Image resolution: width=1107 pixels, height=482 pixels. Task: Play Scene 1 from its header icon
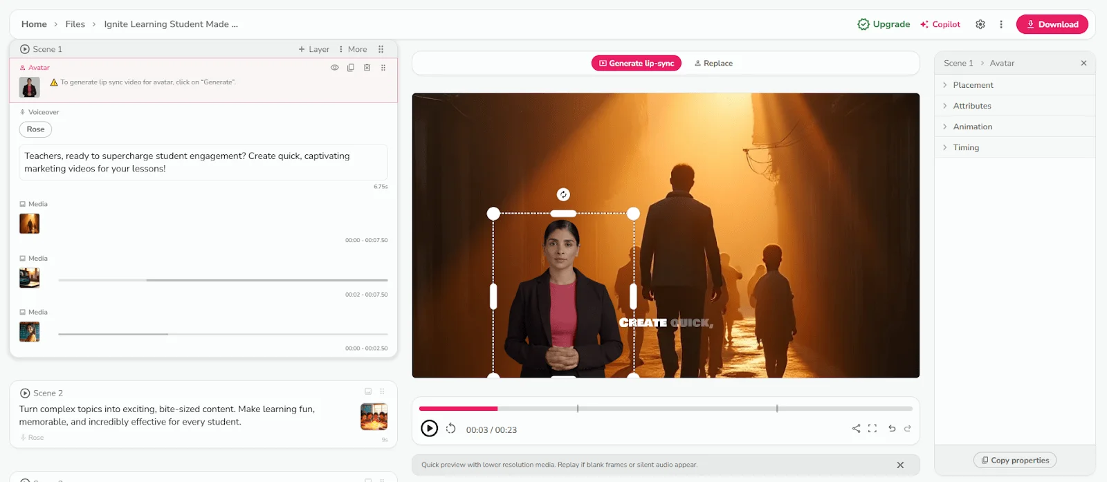point(25,49)
